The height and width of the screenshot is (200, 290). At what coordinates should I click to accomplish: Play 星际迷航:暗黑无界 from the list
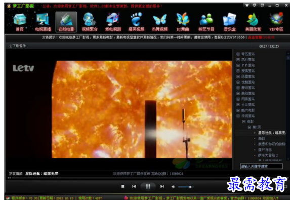[272, 133]
